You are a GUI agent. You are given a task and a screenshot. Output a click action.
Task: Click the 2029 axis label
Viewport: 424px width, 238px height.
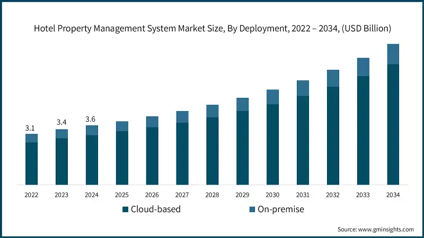(242, 195)
